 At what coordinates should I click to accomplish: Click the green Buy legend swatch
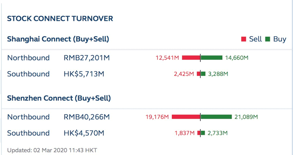268,39
